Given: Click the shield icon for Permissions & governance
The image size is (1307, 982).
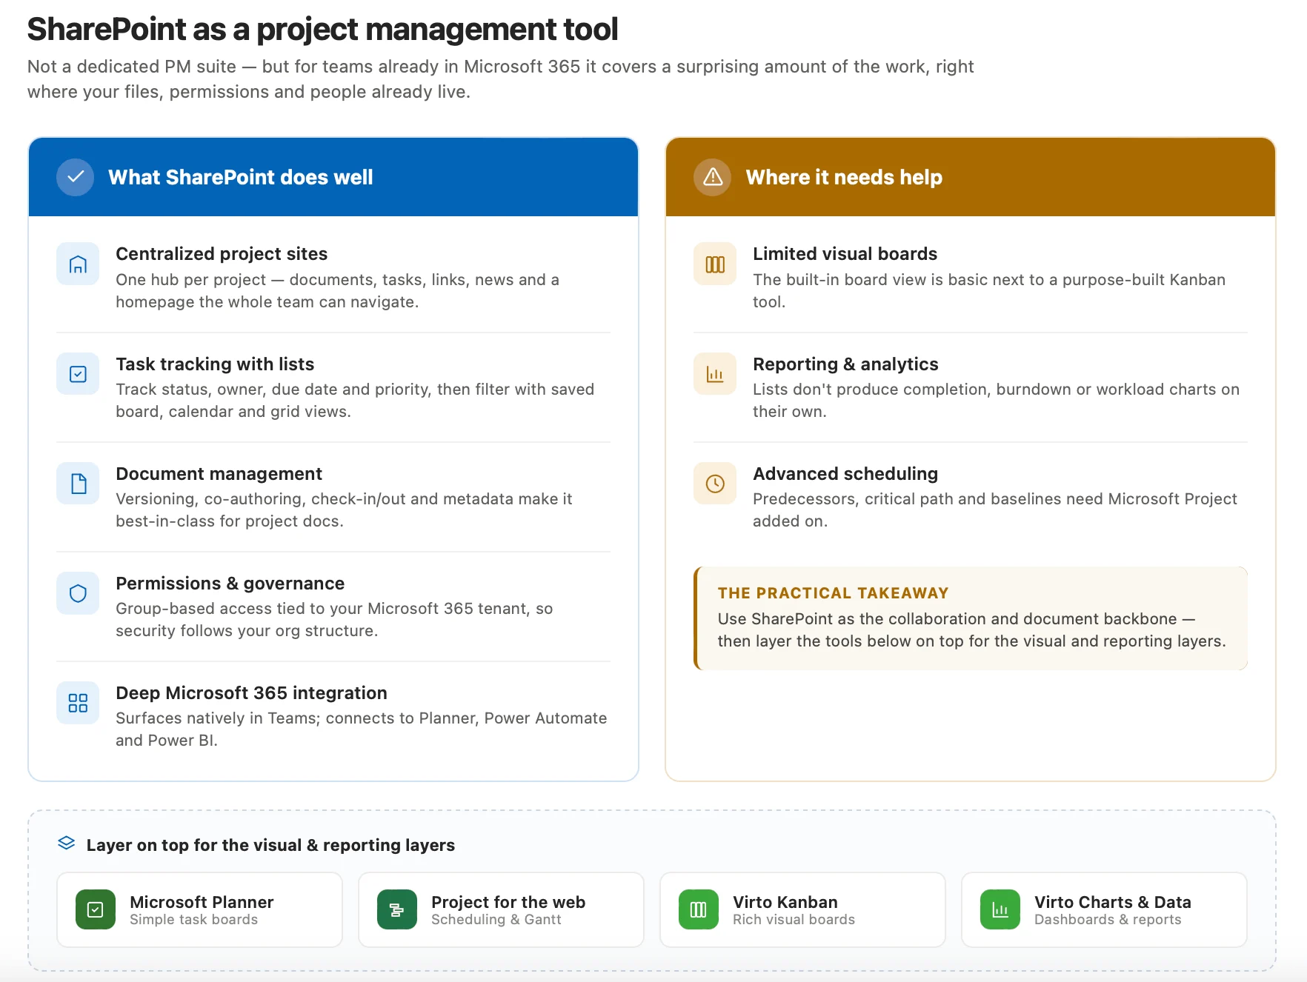Looking at the screenshot, I should [78, 593].
